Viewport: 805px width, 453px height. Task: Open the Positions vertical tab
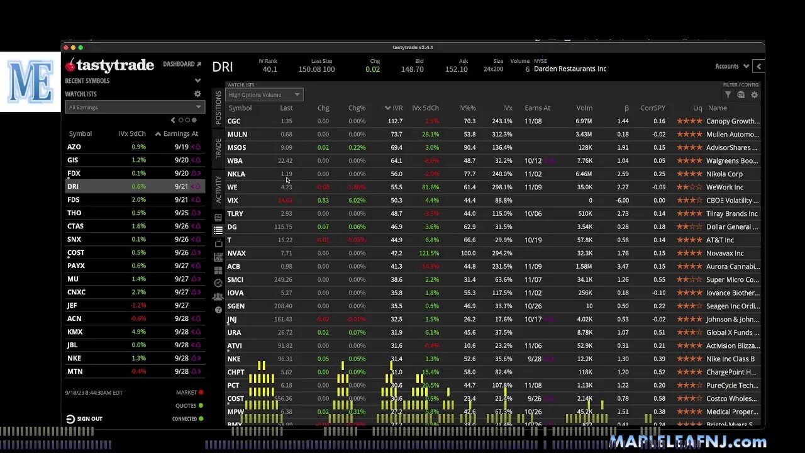coord(218,108)
